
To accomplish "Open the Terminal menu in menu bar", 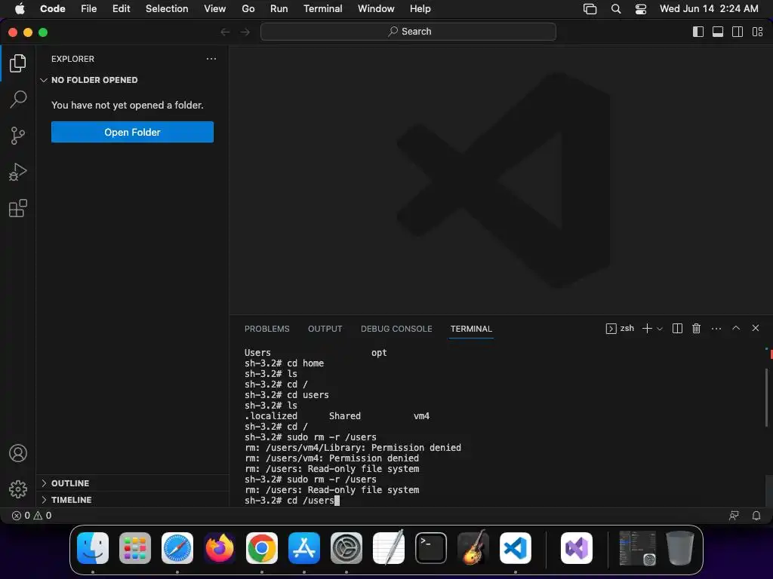I will tap(323, 9).
